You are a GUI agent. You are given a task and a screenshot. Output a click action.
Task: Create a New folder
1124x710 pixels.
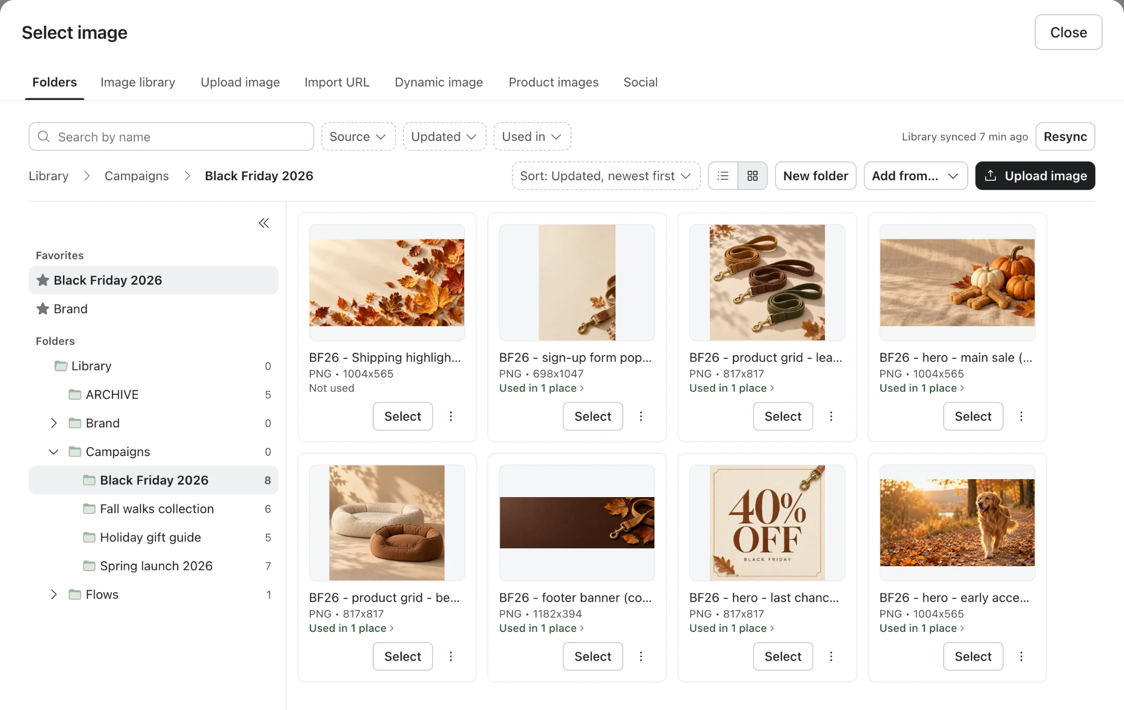815,176
